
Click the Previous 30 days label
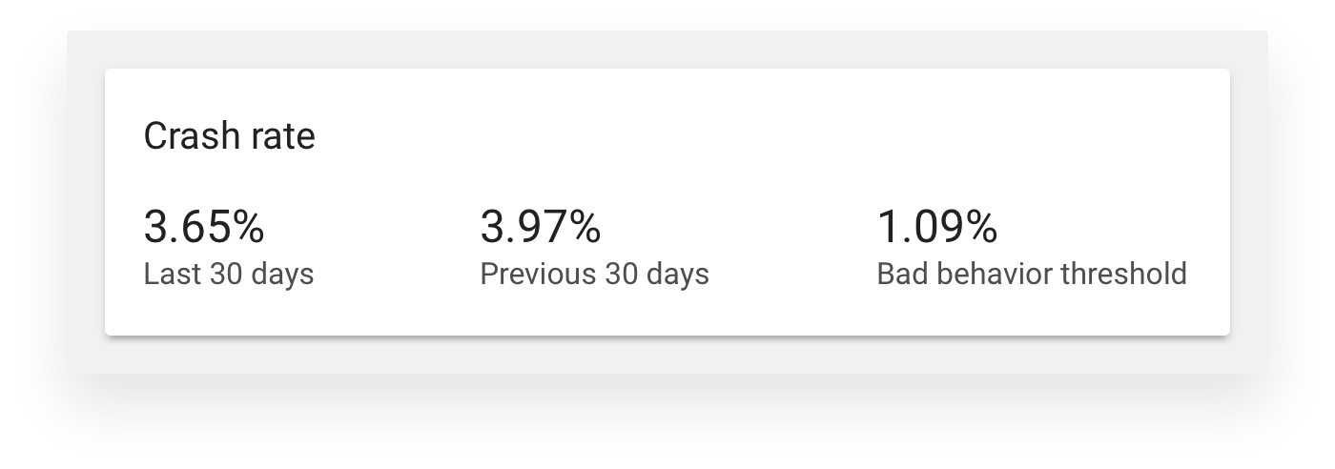point(594,275)
